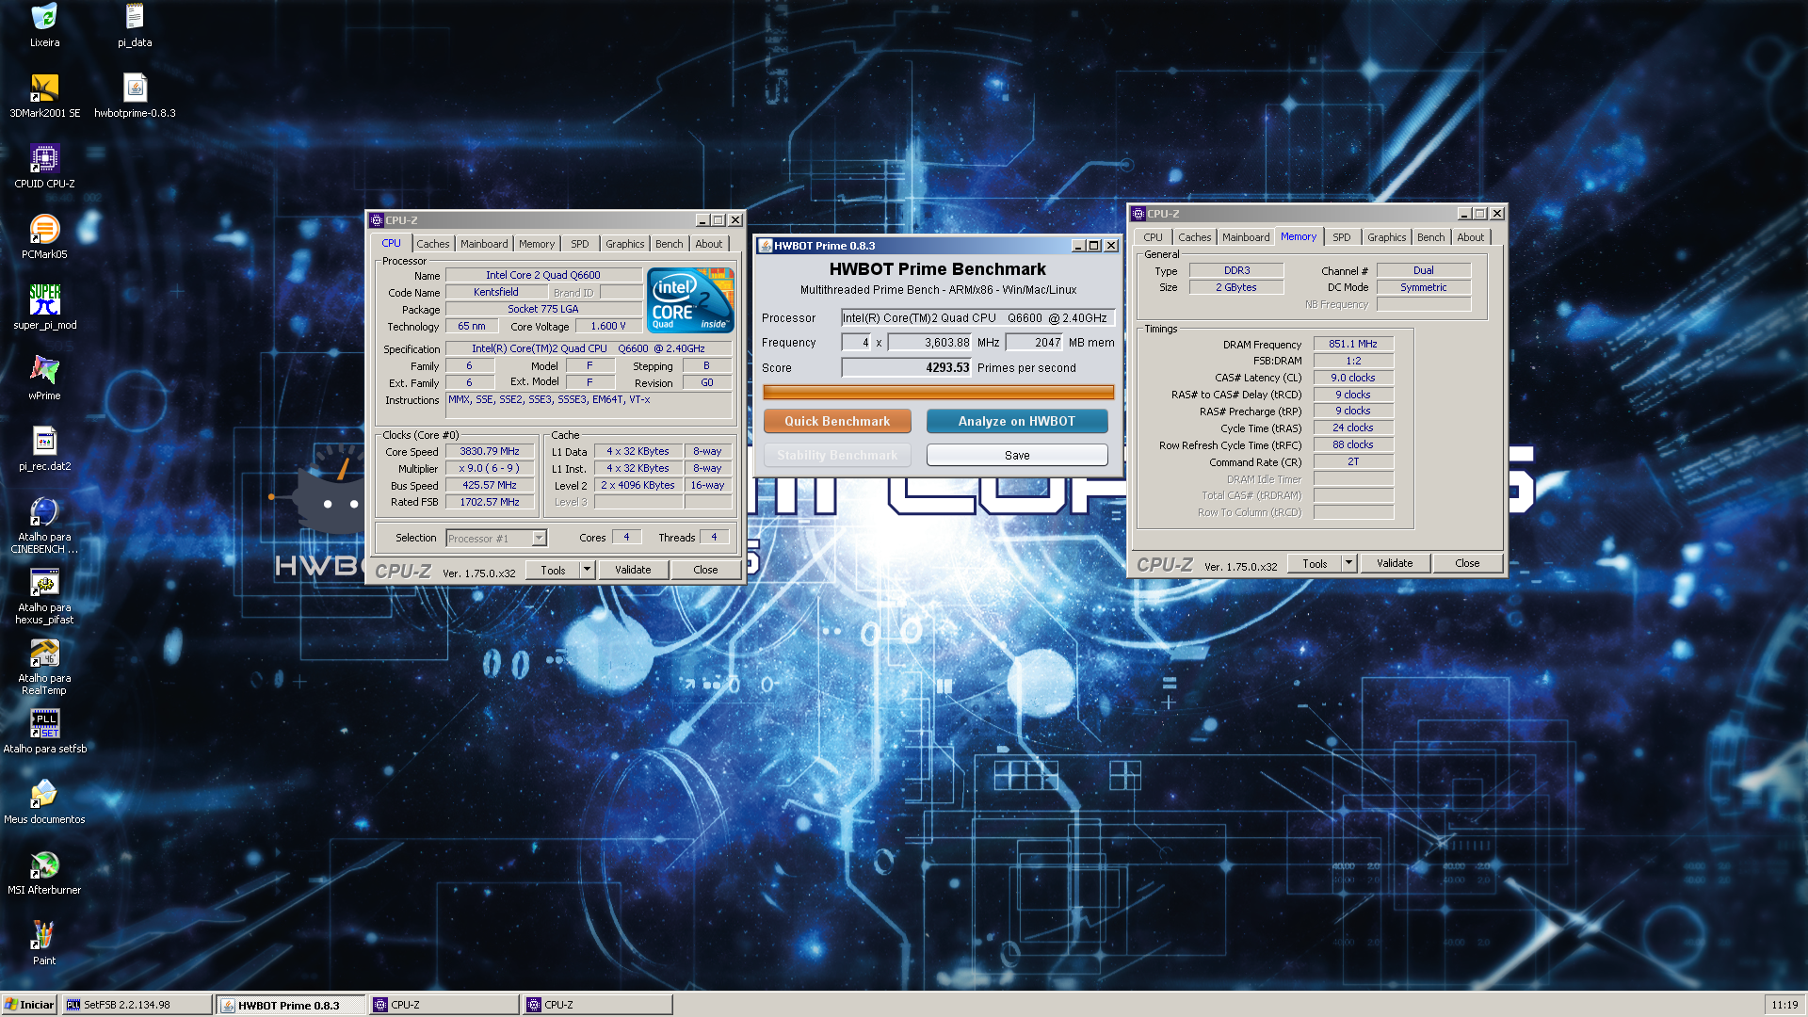Open Mainboard tab in right CPU-Z
This screenshot has height=1017, width=1808.
[x=1246, y=237]
